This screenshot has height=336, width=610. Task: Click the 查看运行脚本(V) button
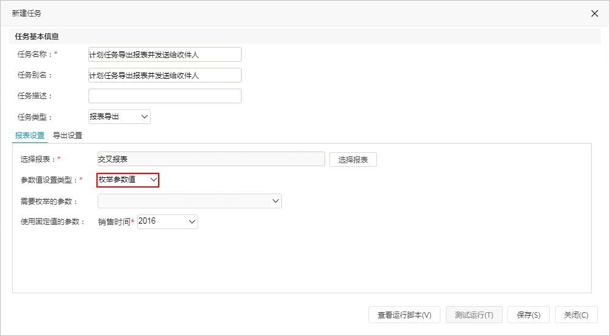pyautogui.click(x=404, y=315)
